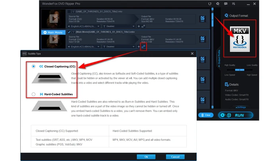This screenshot has height=161, width=278.
Task: Click the High Speed label
Action: pos(252,75)
